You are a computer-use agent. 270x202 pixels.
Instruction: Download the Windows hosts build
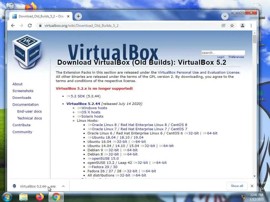tap(92, 108)
